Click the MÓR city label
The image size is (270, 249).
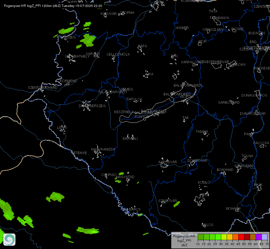coord(202,41)
